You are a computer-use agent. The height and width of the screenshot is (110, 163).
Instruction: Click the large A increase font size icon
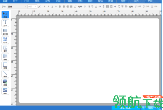[x=39, y=6]
